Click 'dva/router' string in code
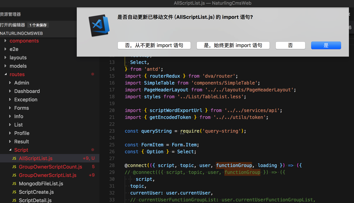This screenshot has width=354, height=203. click(219, 76)
